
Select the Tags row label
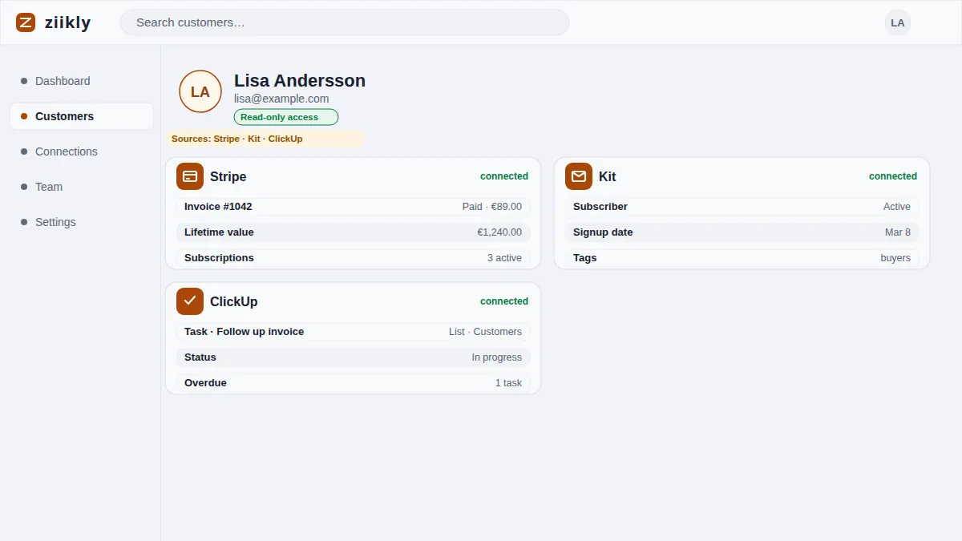(585, 258)
